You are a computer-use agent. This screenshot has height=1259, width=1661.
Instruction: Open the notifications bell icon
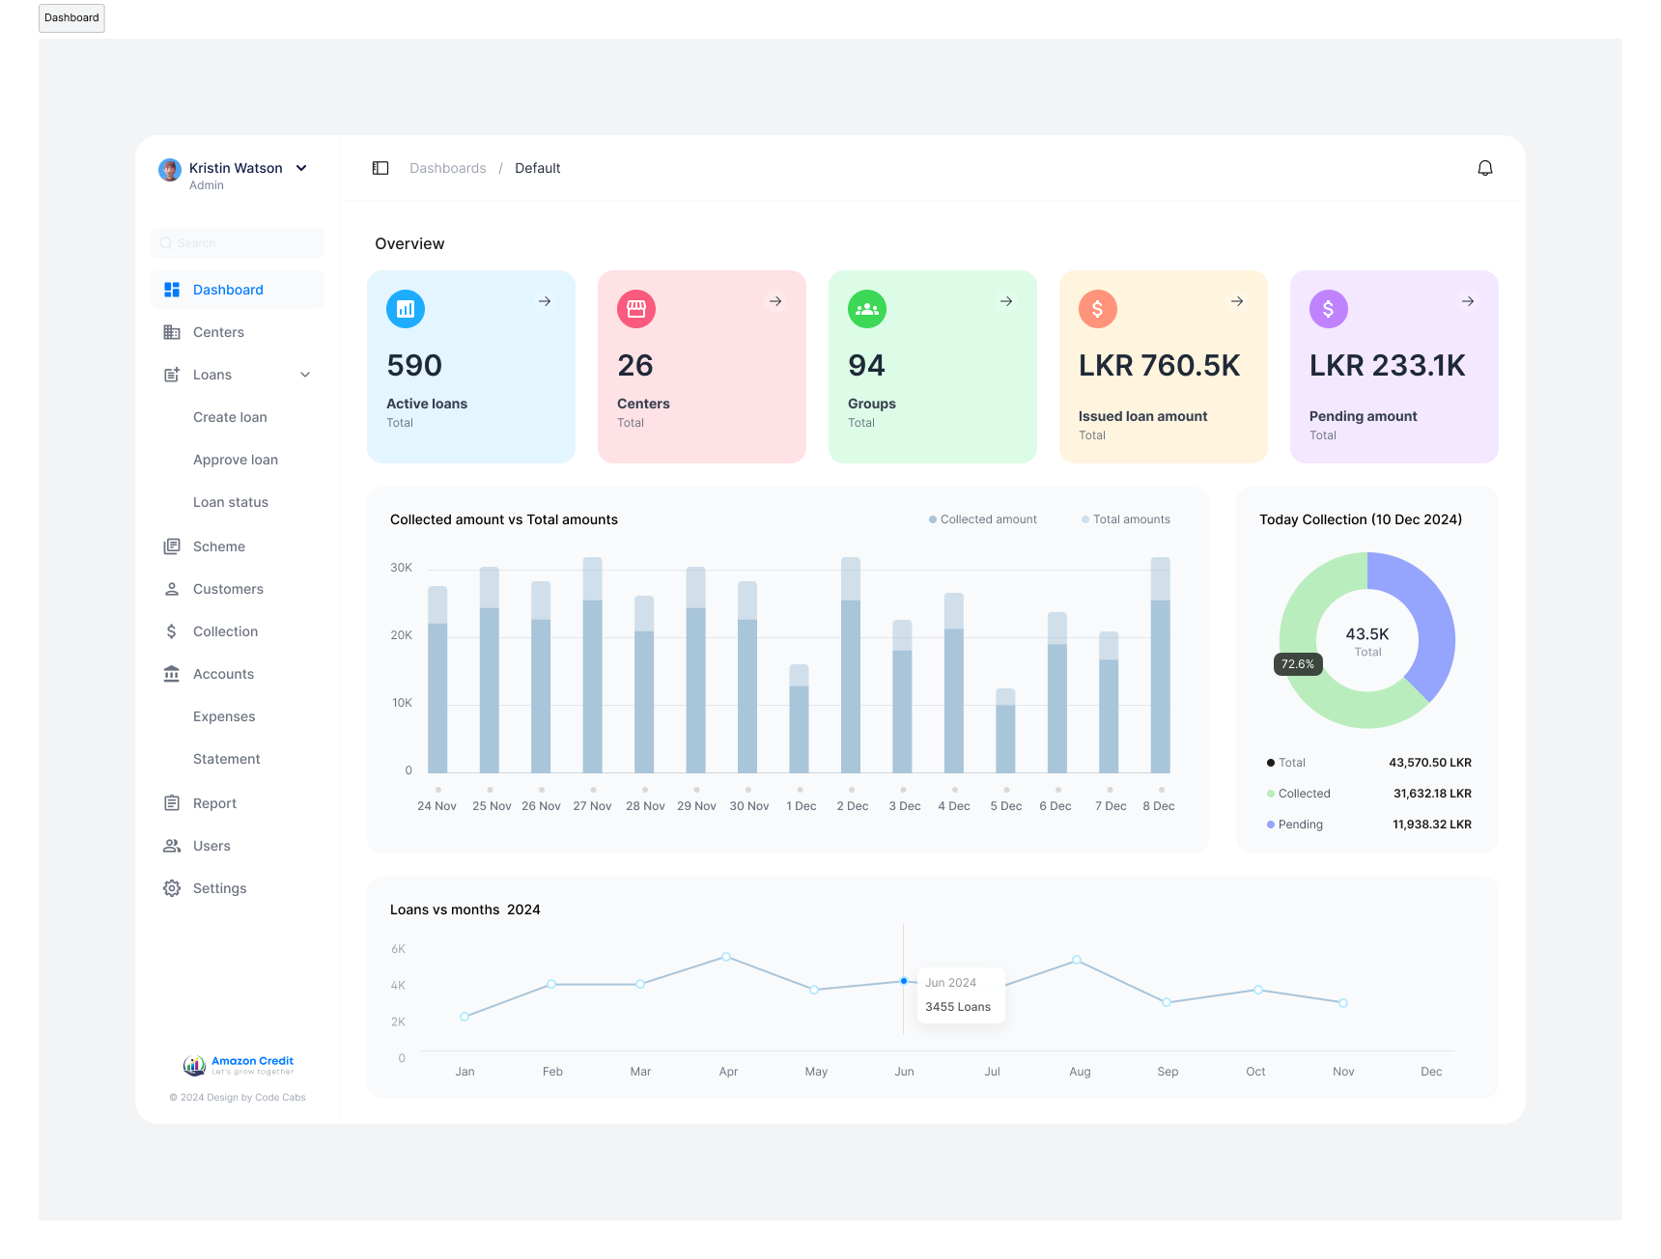[x=1485, y=167]
